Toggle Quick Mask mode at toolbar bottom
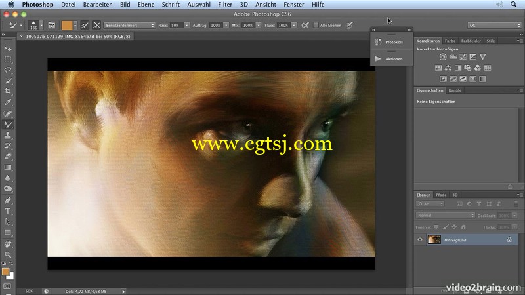The width and height of the screenshot is (525, 295). tap(8, 286)
